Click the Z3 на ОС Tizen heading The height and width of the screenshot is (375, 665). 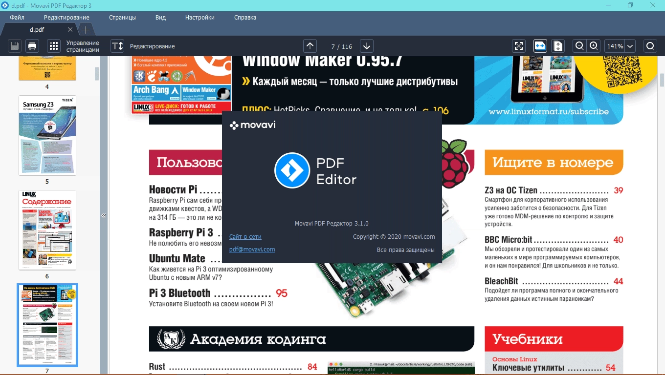click(x=511, y=190)
